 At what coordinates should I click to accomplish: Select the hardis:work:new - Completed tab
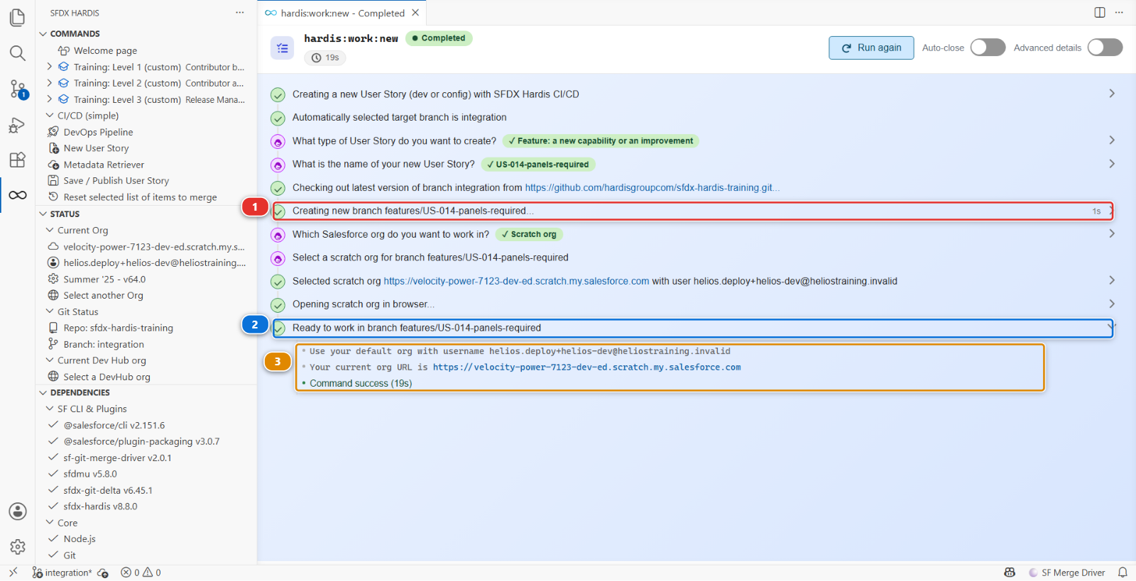(342, 13)
